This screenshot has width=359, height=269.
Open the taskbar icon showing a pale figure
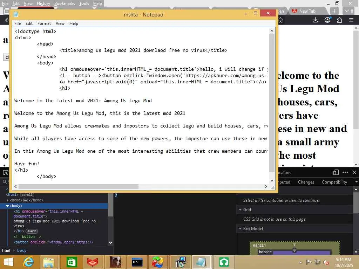pos(115,262)
